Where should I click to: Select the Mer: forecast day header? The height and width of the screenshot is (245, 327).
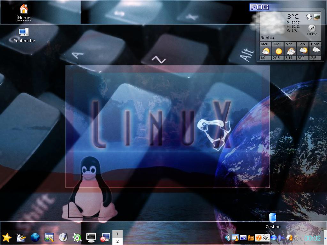265,44
